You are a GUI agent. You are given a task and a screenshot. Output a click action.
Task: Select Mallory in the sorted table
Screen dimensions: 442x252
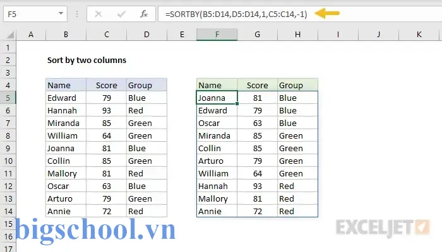217,199
